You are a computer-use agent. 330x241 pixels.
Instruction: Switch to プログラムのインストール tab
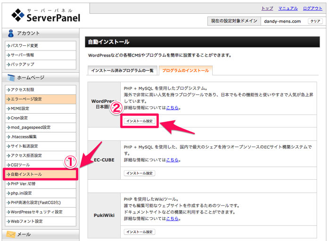pos(185,71)
